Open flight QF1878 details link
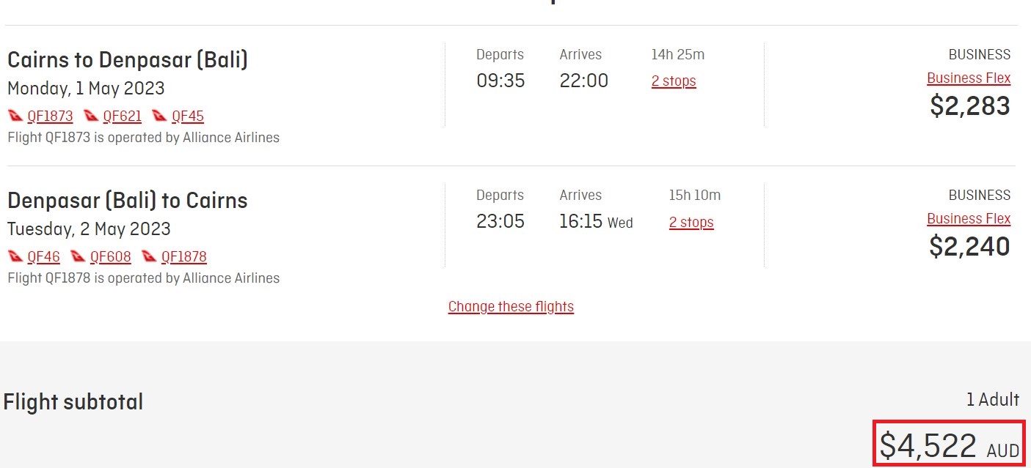This screenshot has height=468, width=1031. point(184,256)
